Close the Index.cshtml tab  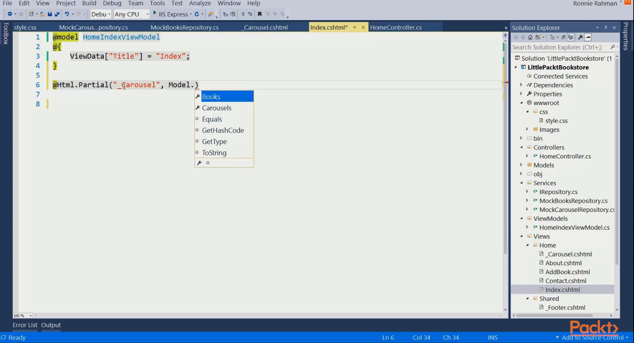pos(363,27)
